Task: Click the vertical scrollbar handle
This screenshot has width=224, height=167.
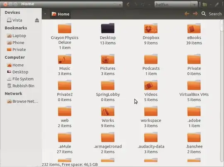Action: point(222,25)
